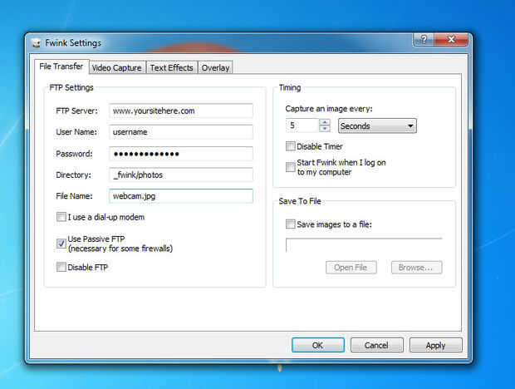Click the Open File button

(x=351, y=268)
